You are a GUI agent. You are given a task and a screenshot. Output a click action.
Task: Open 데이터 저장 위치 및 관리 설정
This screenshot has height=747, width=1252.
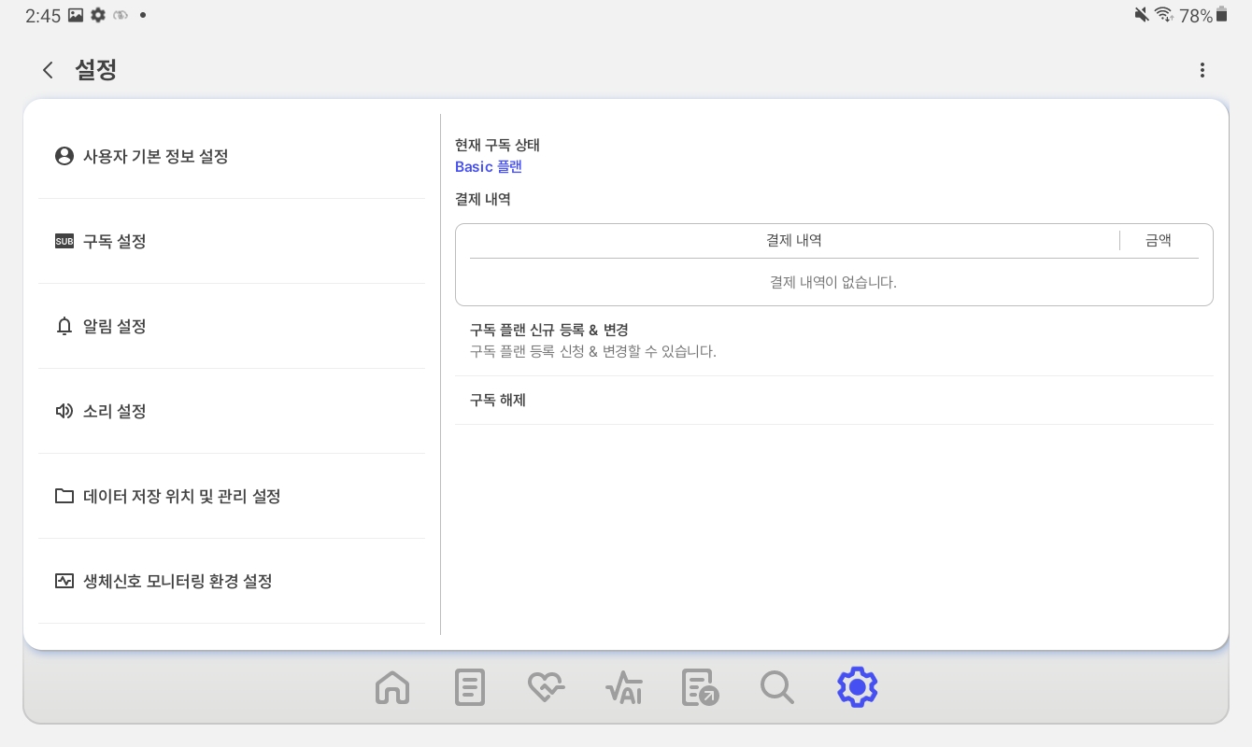(232, 496)
